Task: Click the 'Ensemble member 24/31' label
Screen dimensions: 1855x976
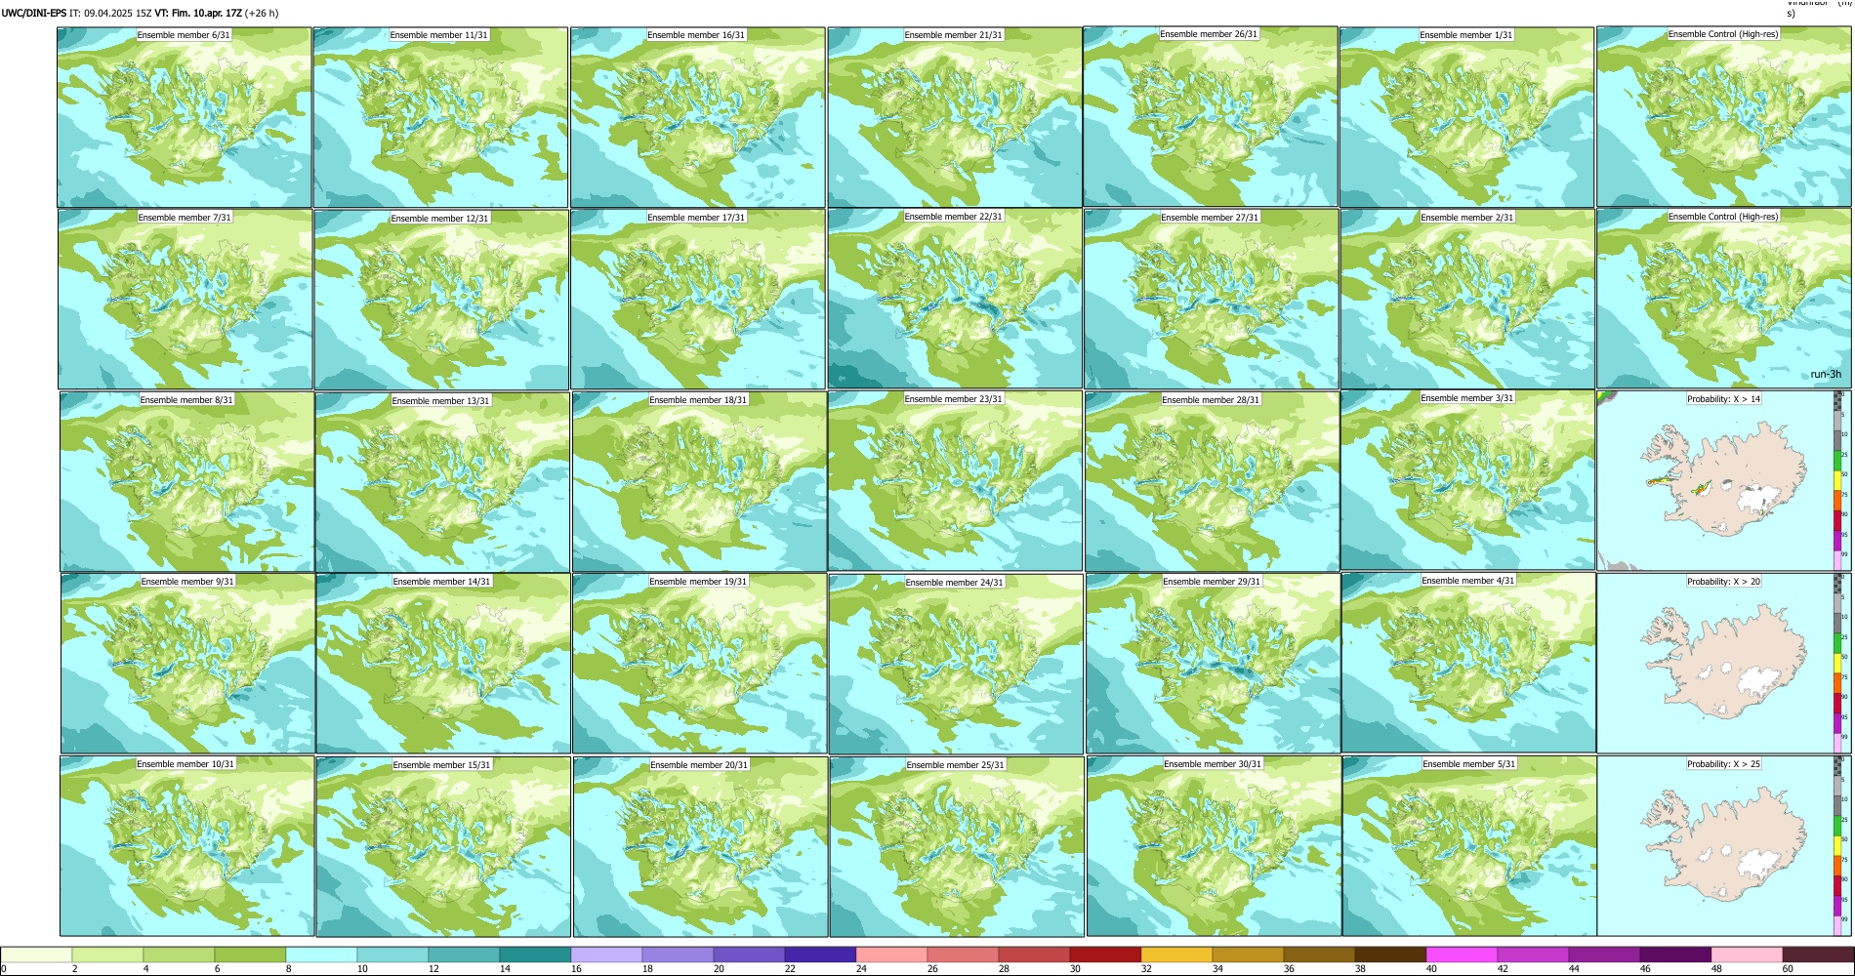Action: (x=955, y=583)
